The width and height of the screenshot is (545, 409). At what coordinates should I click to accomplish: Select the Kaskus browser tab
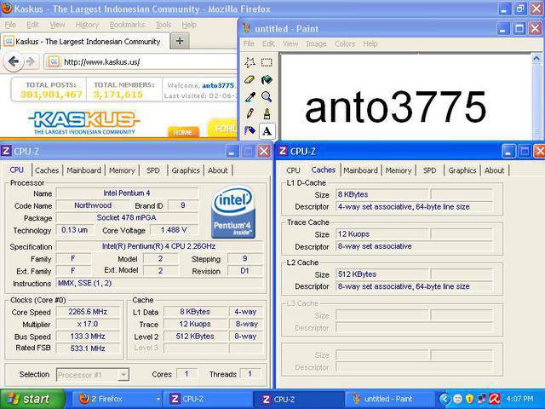[85, 42]
